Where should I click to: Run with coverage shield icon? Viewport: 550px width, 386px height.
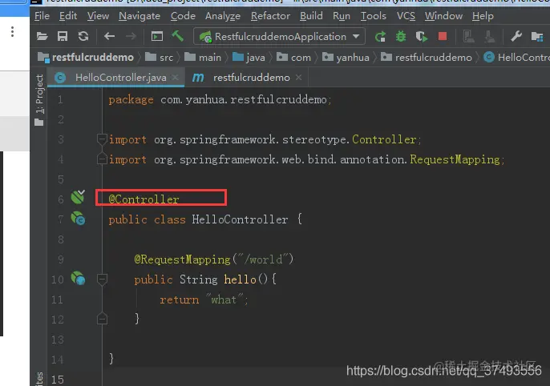tap(421, 36)
